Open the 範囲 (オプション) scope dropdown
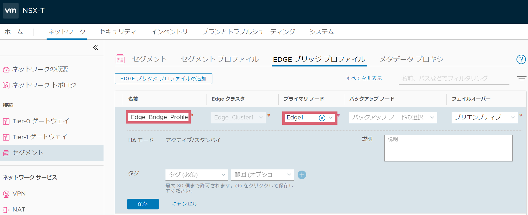 click(262, 175)
